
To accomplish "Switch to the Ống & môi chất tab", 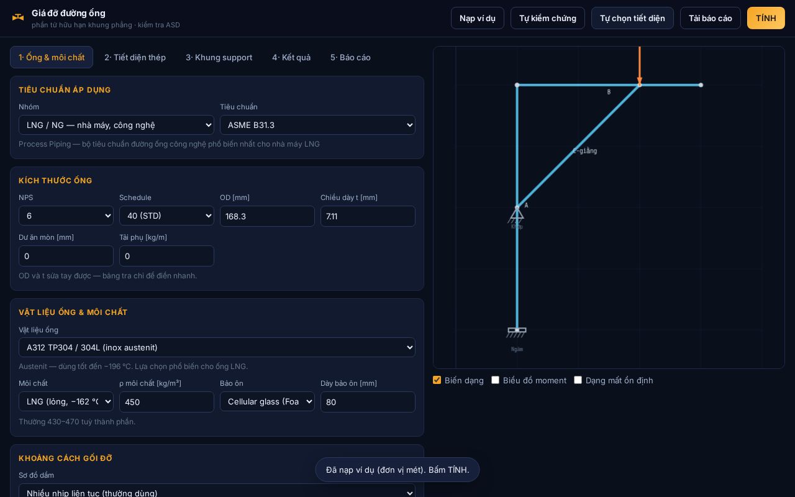I will [52, 57].
